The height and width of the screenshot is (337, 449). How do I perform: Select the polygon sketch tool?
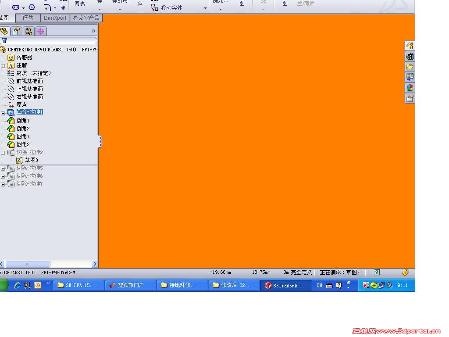[x=32, y=7]
